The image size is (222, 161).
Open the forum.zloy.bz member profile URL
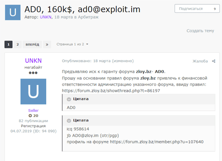click(x=157, y=142)
